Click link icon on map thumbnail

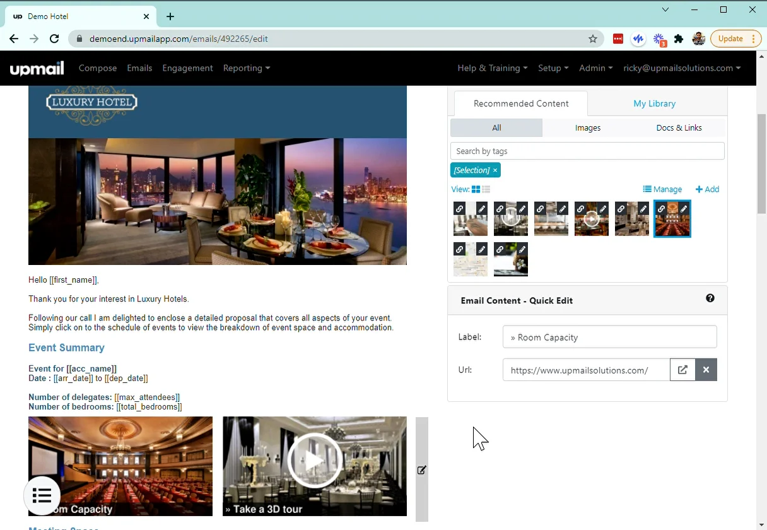[x=460, y=250]
